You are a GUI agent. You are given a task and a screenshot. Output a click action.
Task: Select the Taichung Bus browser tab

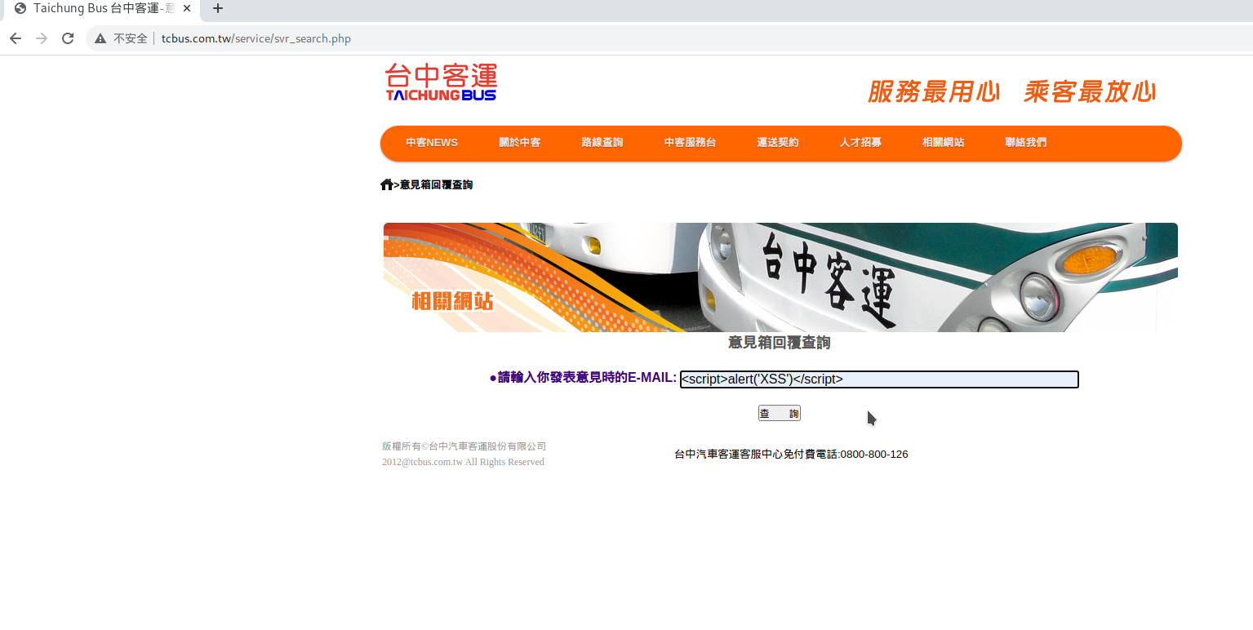point(102,8)
